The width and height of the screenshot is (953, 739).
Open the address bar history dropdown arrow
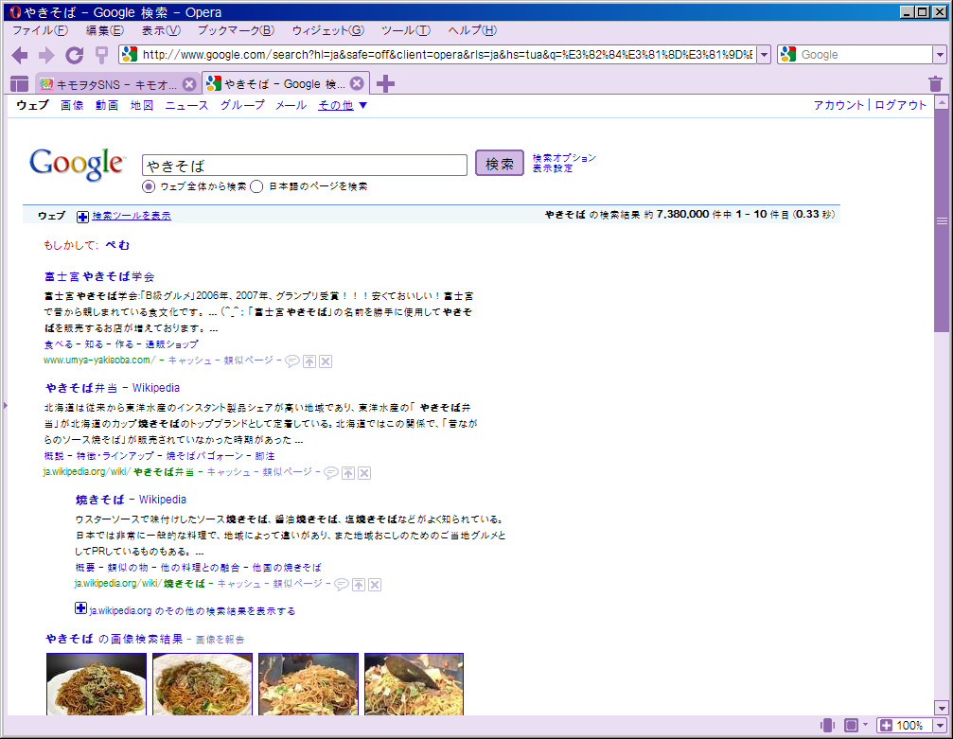pos(765,55)
